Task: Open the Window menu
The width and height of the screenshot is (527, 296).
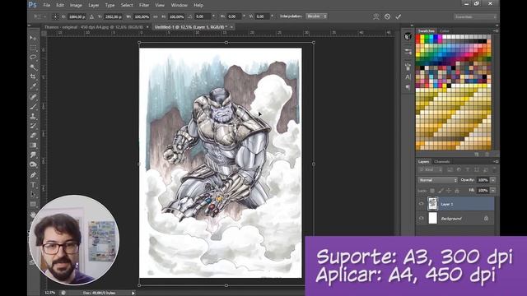Action: 180,5
